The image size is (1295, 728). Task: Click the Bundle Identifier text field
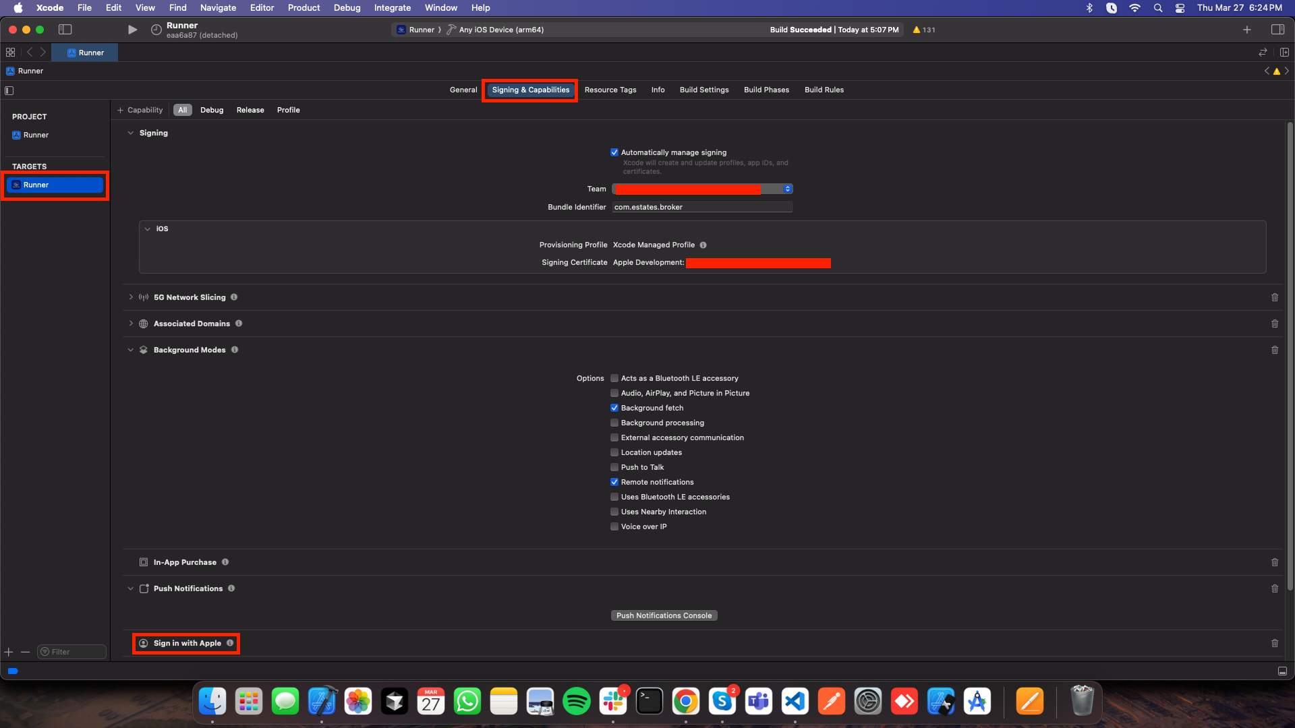(x=701, y=208)
